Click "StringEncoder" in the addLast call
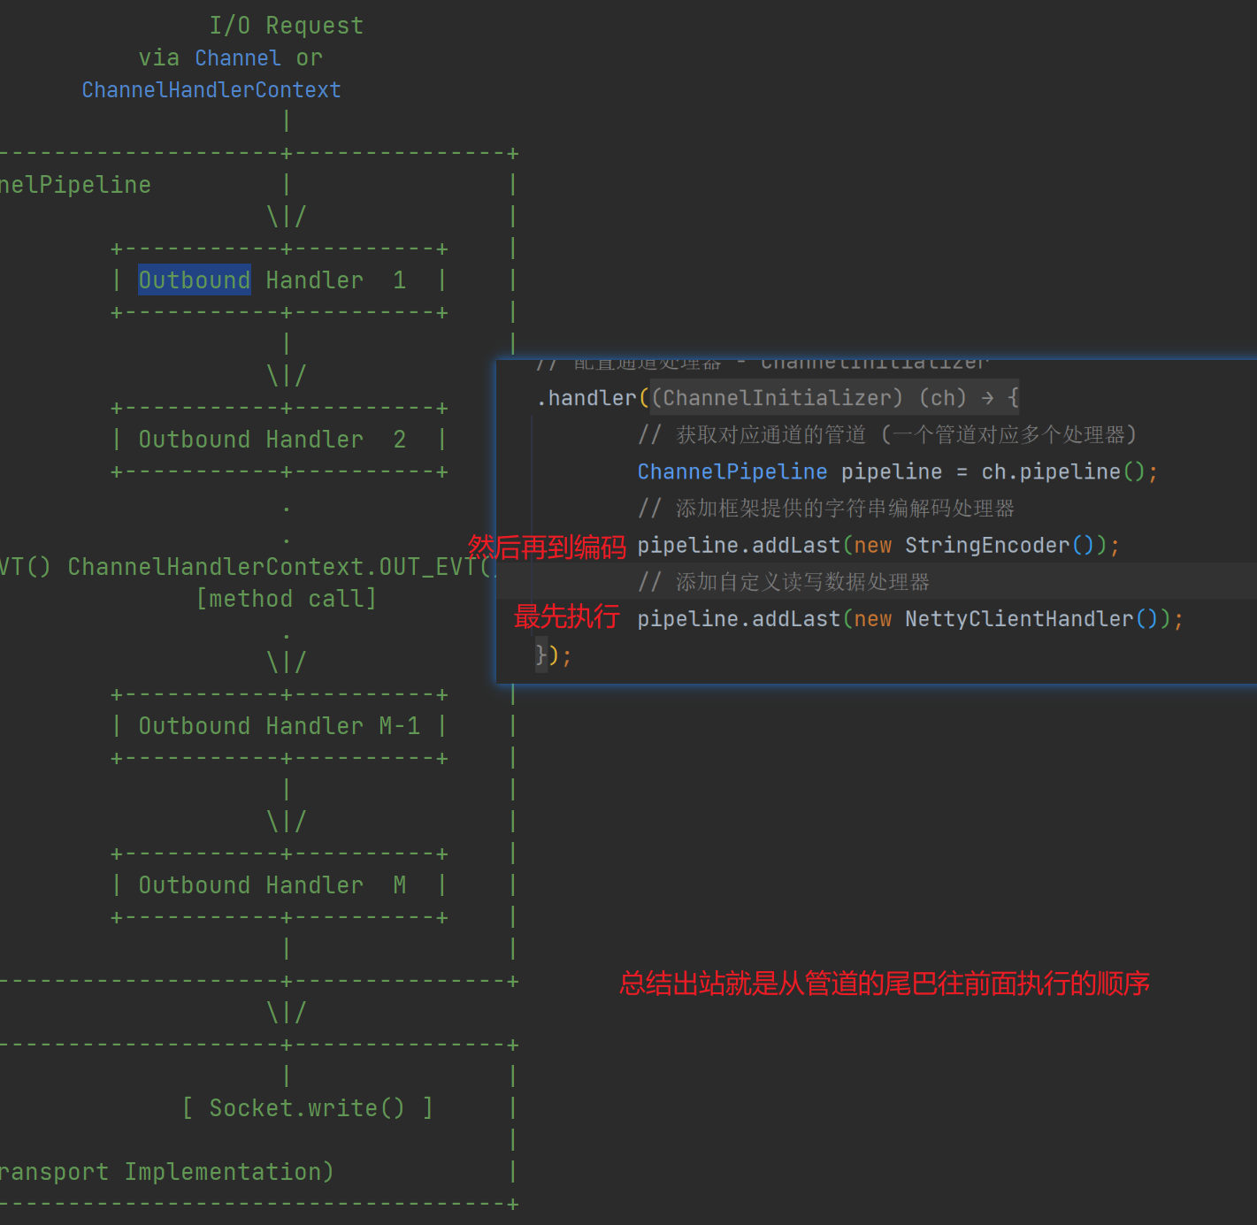The height and width of the screenshot is (1225, 1257). [x=987, y=545]
